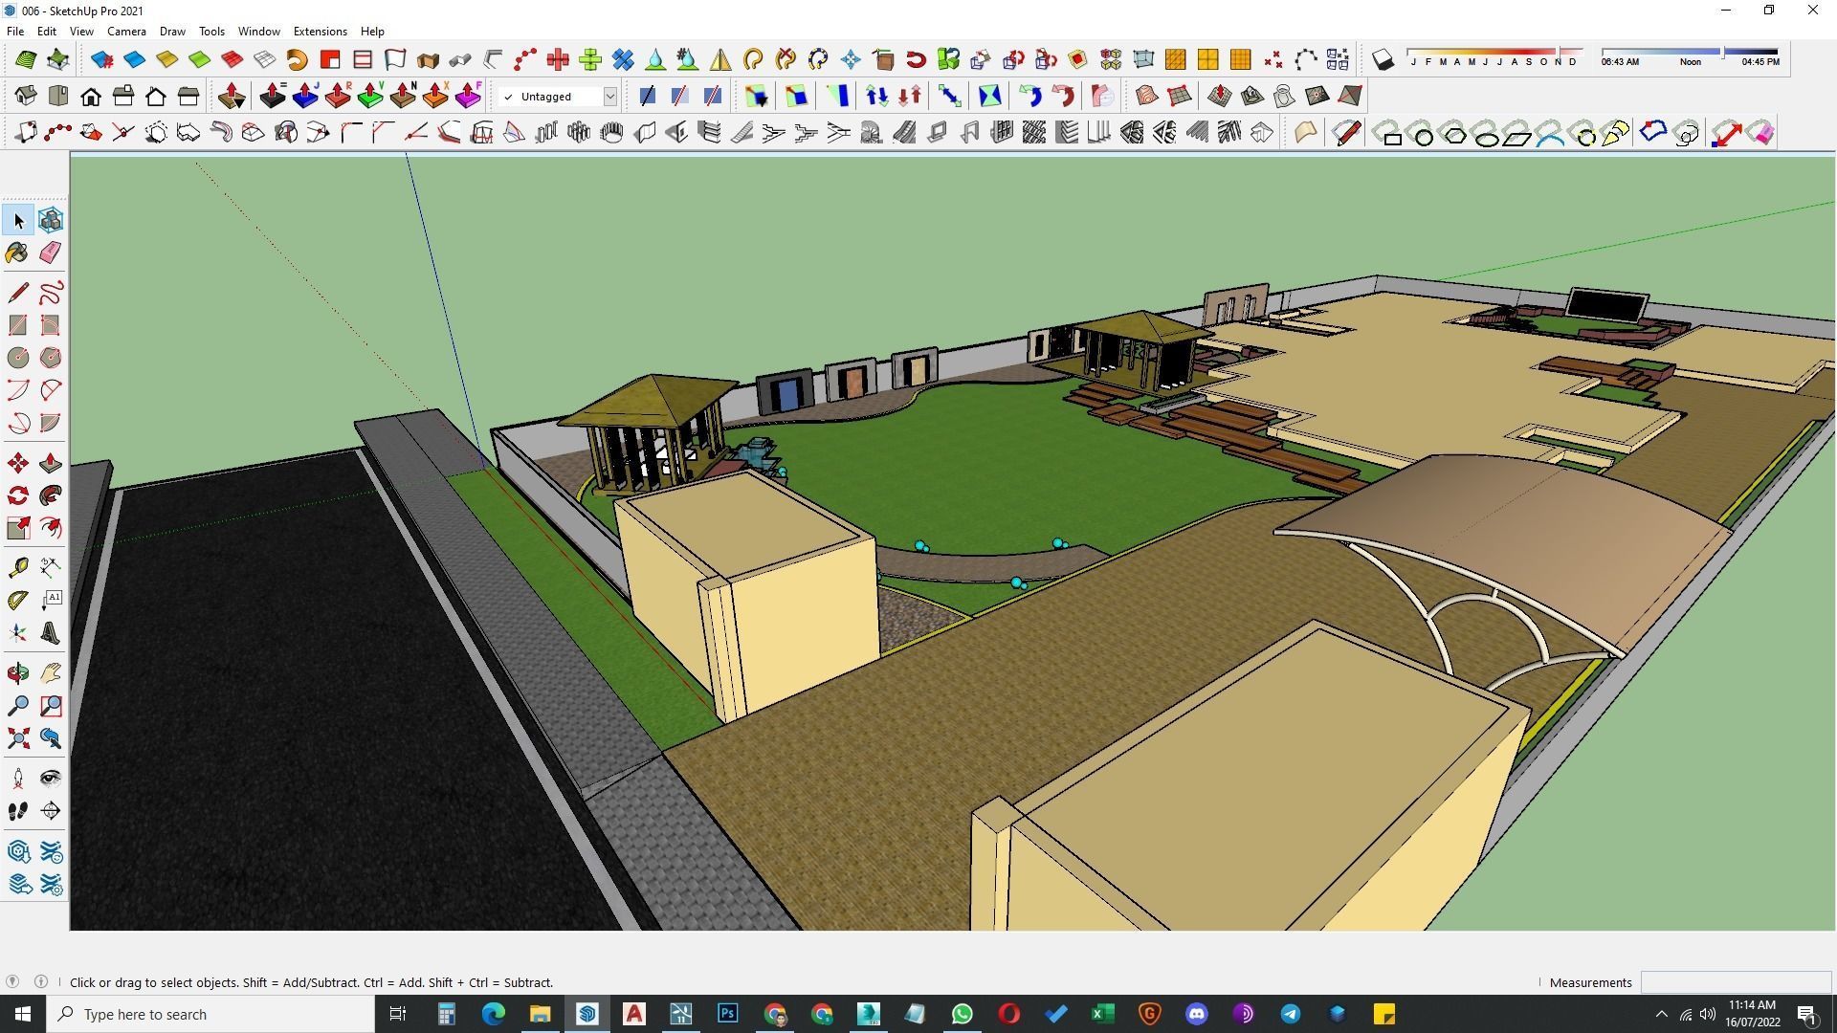This screenshot has width=1837, height=1033.
Task: Select the Line pencil tool
Action: 17,292
